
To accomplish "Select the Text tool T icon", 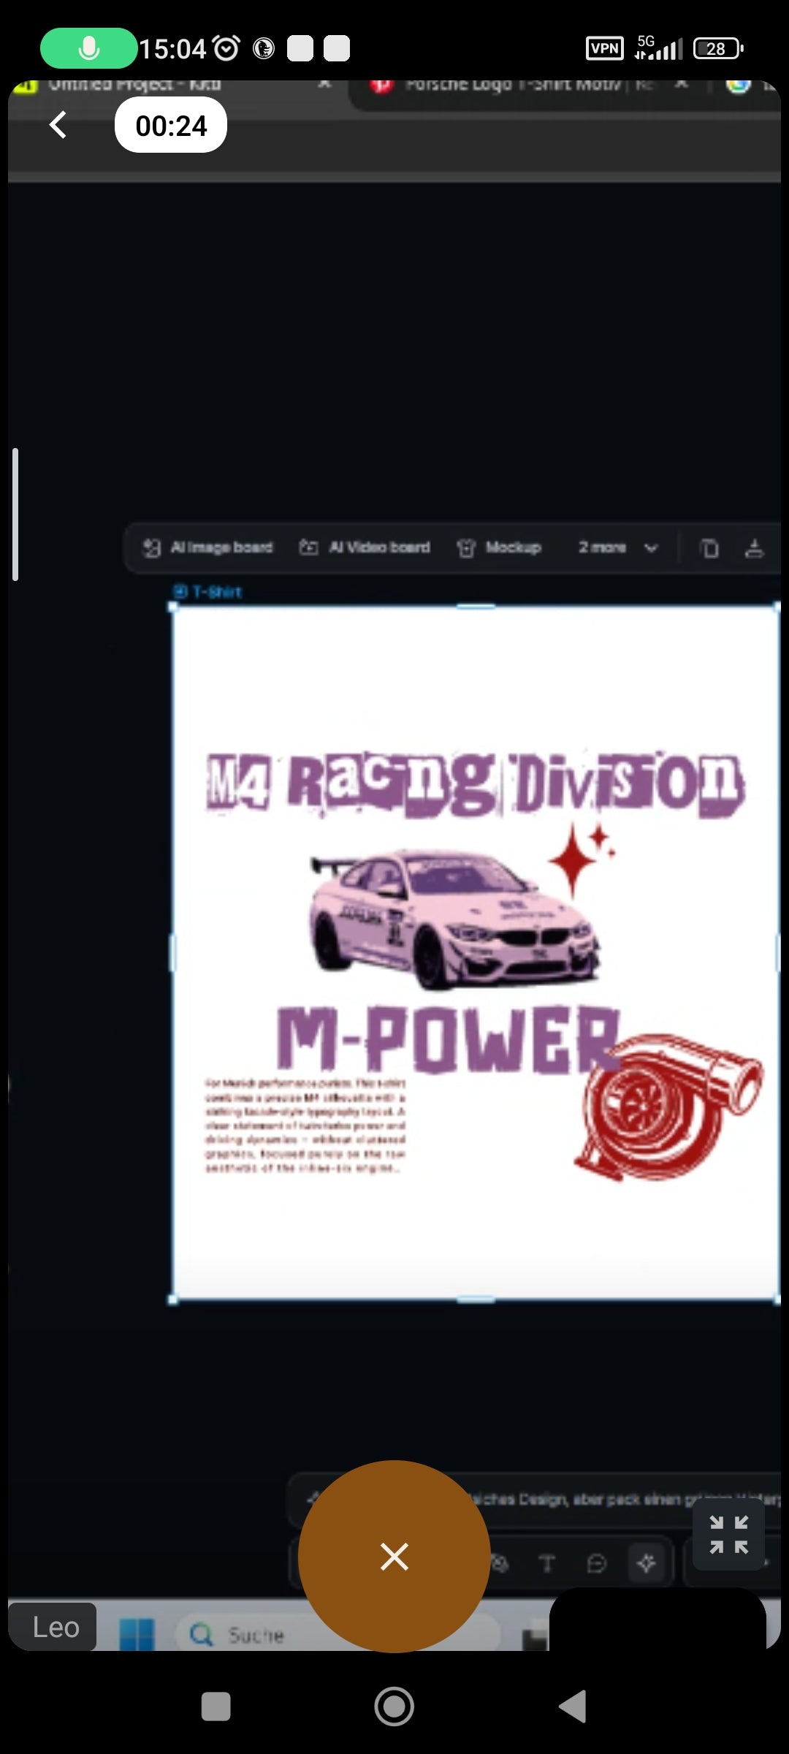I will tap(546, 1563).
